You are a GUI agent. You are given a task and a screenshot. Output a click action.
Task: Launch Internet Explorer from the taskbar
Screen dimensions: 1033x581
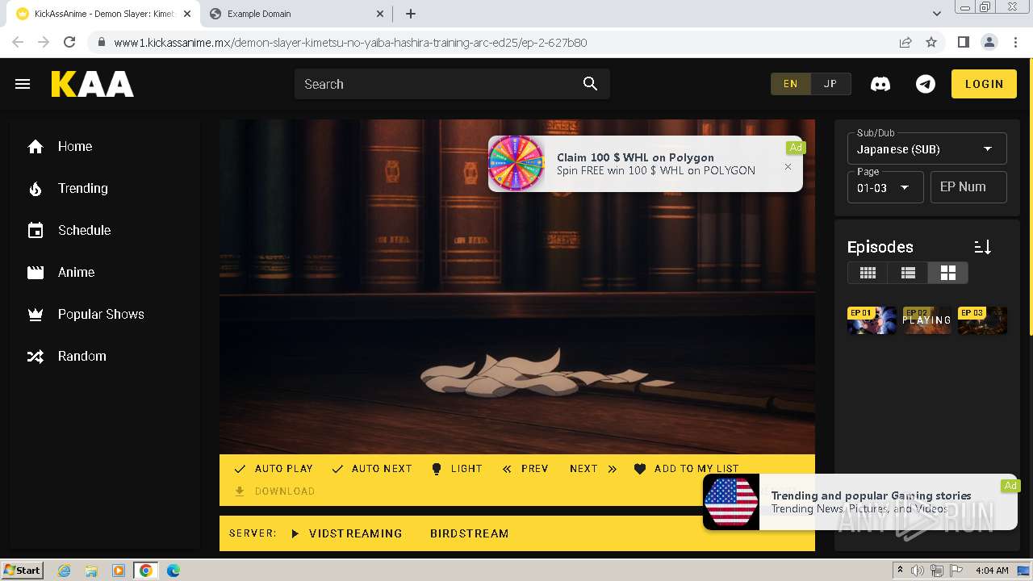click(x=64, y=571)
